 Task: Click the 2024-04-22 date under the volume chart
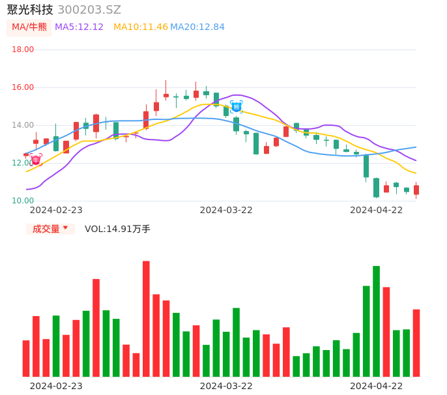point(377,387)
